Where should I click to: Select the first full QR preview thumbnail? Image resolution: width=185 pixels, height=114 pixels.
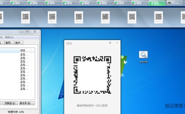click(x=25, y=17)
